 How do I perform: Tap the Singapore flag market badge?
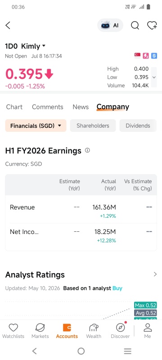coord(137,55)
